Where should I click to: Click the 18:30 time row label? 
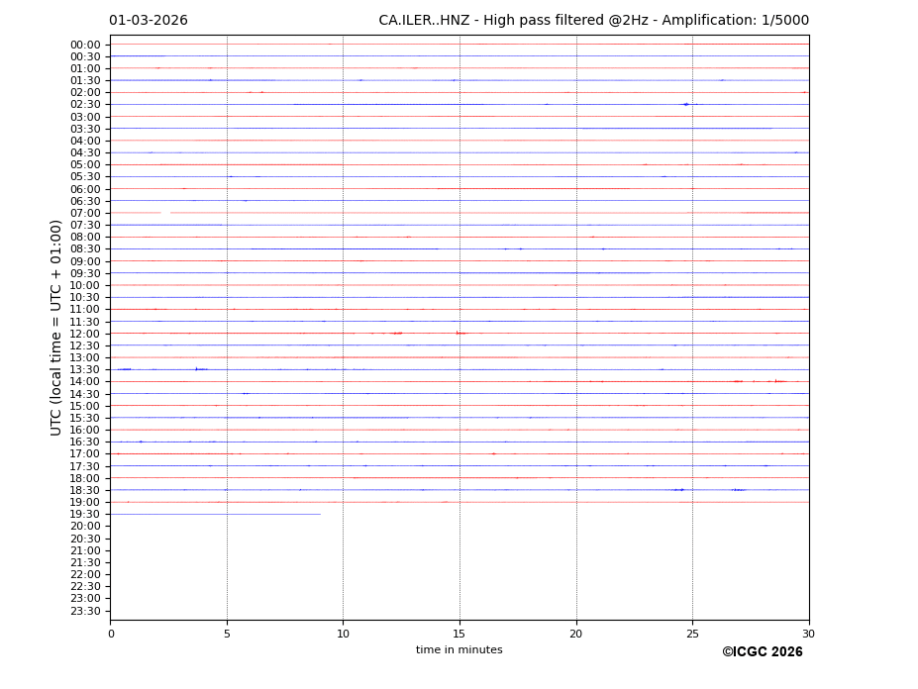pos(85,490)
